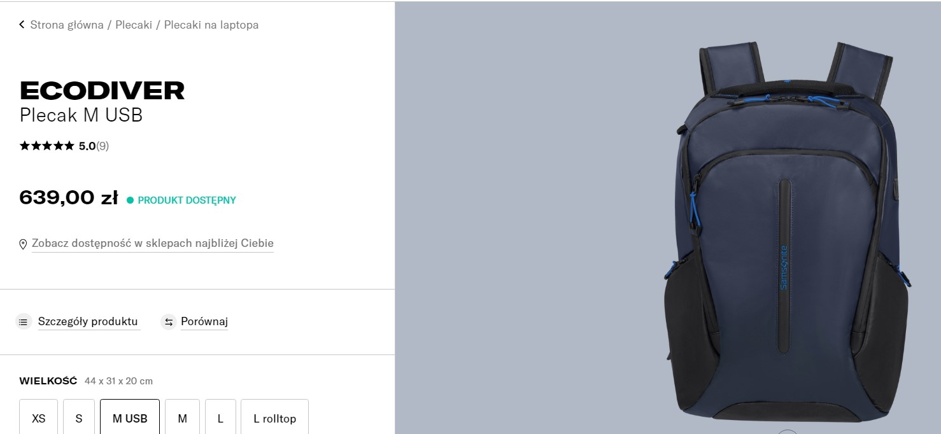This screenshot has height=434, width=941.
Task: Open the Porównaj comparison link
Action: [204, 321]
